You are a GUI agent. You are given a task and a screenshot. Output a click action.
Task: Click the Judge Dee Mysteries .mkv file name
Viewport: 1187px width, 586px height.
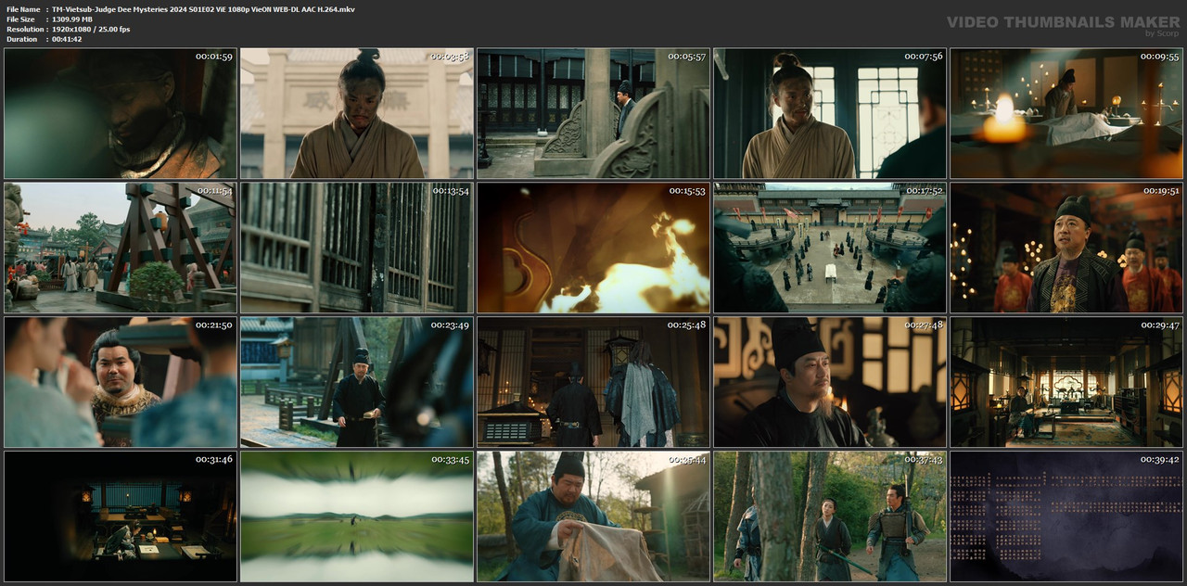(x=203, y=9)
